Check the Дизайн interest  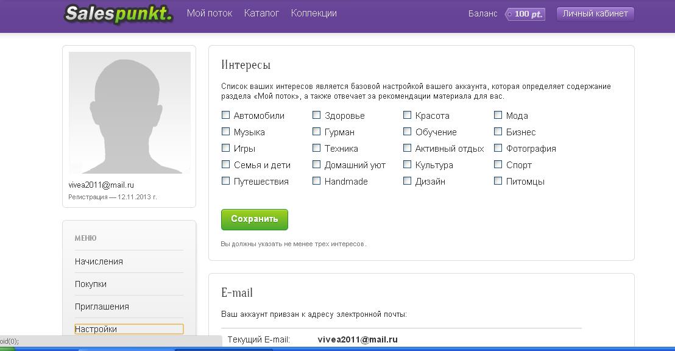[x=407, y=181]
